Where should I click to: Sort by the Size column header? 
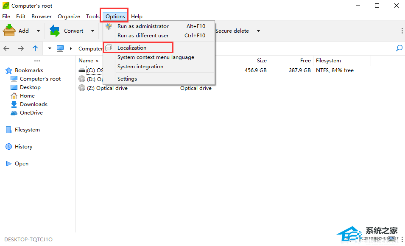tap(262, 61)
